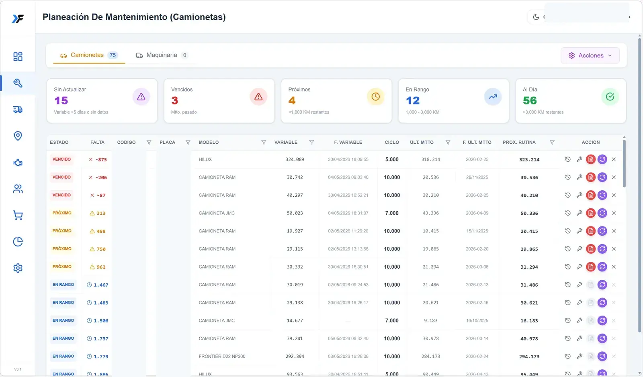Open the pie chart reports icon
The width and height of the screenshot is (643, 377).
point(18,242)
